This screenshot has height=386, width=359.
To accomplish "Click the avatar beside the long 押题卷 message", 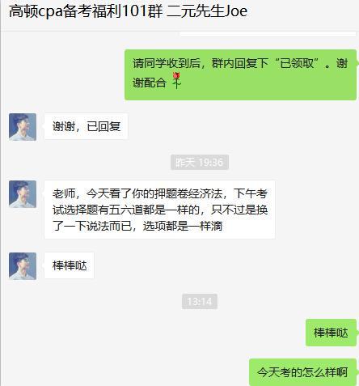I will coord(23,194).
